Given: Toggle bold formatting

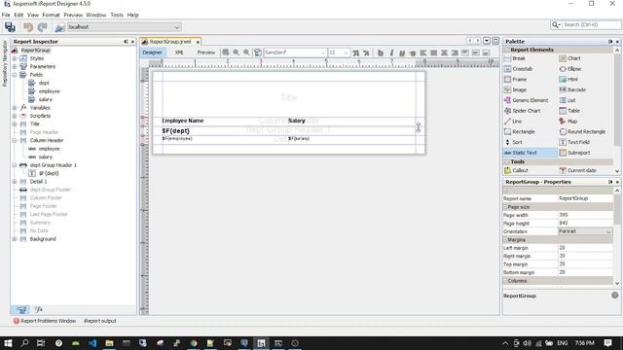Looking at the screenshot, I should tap(381, 52).
